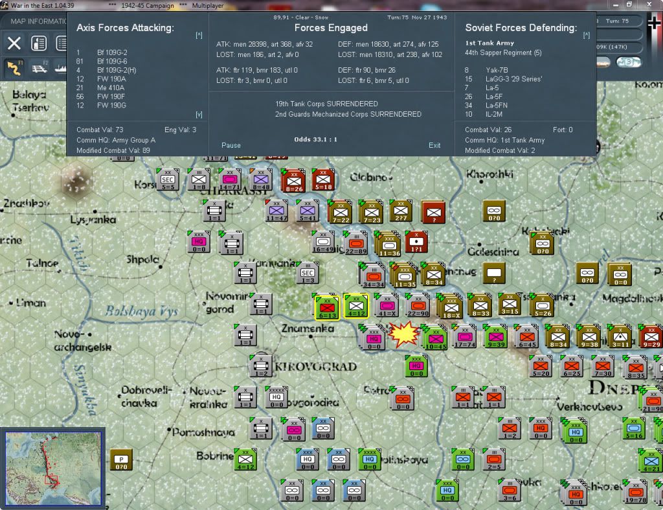Image resolution: width=663 pixels, height=510 pixels.
Task: Select the SEC 1=3 security unit
Action: (308, 273)
